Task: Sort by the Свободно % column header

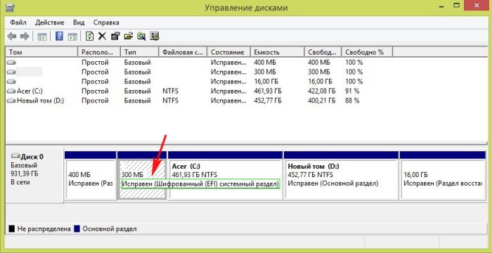Action: click(368, 52)
